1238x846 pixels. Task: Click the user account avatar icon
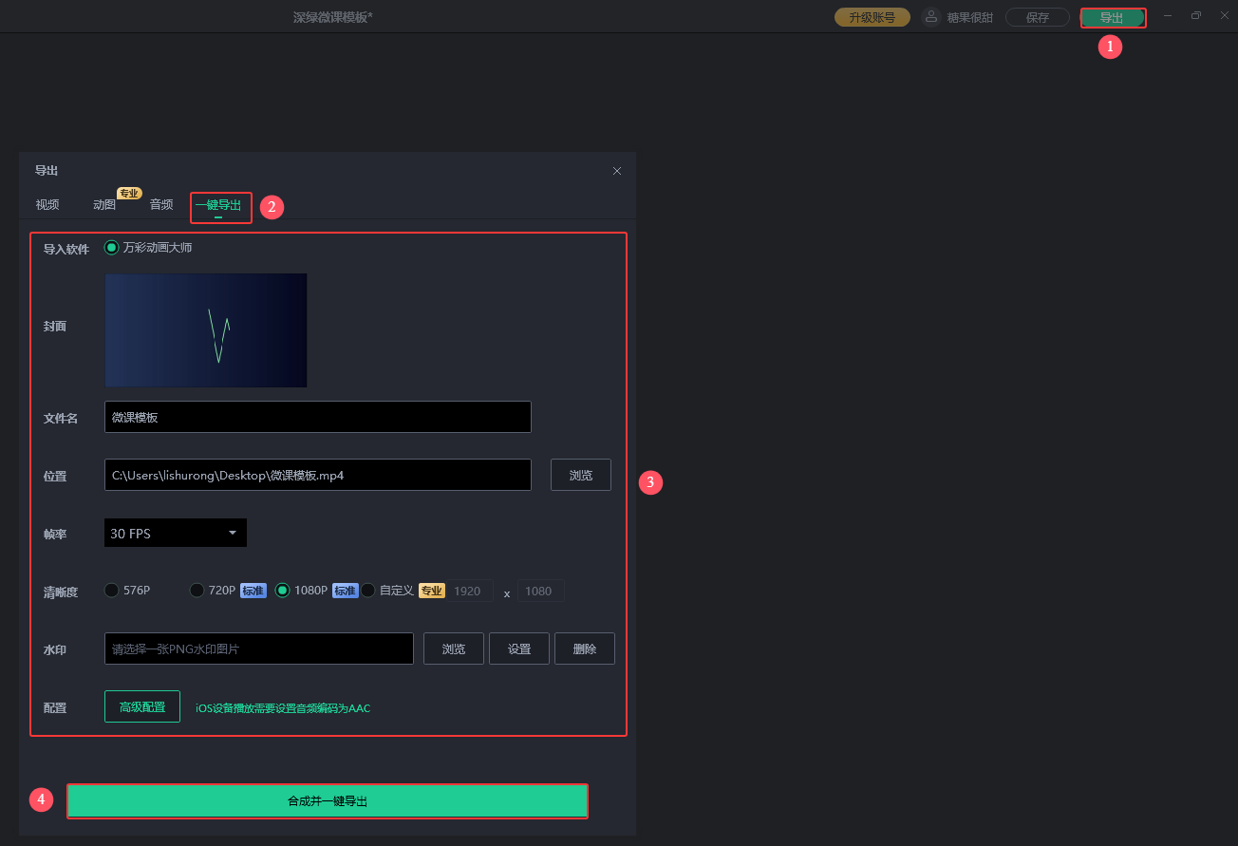(931, 17)
